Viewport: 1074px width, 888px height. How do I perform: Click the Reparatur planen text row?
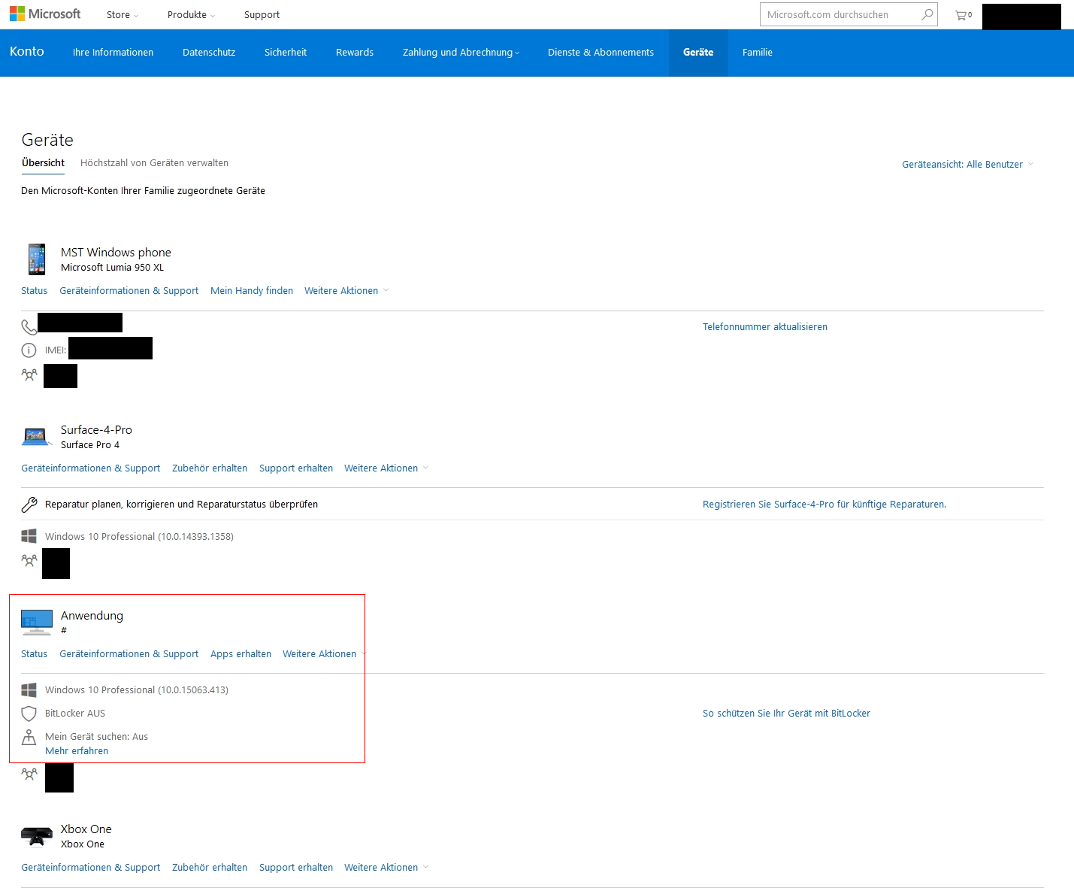(x=181, y=505)
